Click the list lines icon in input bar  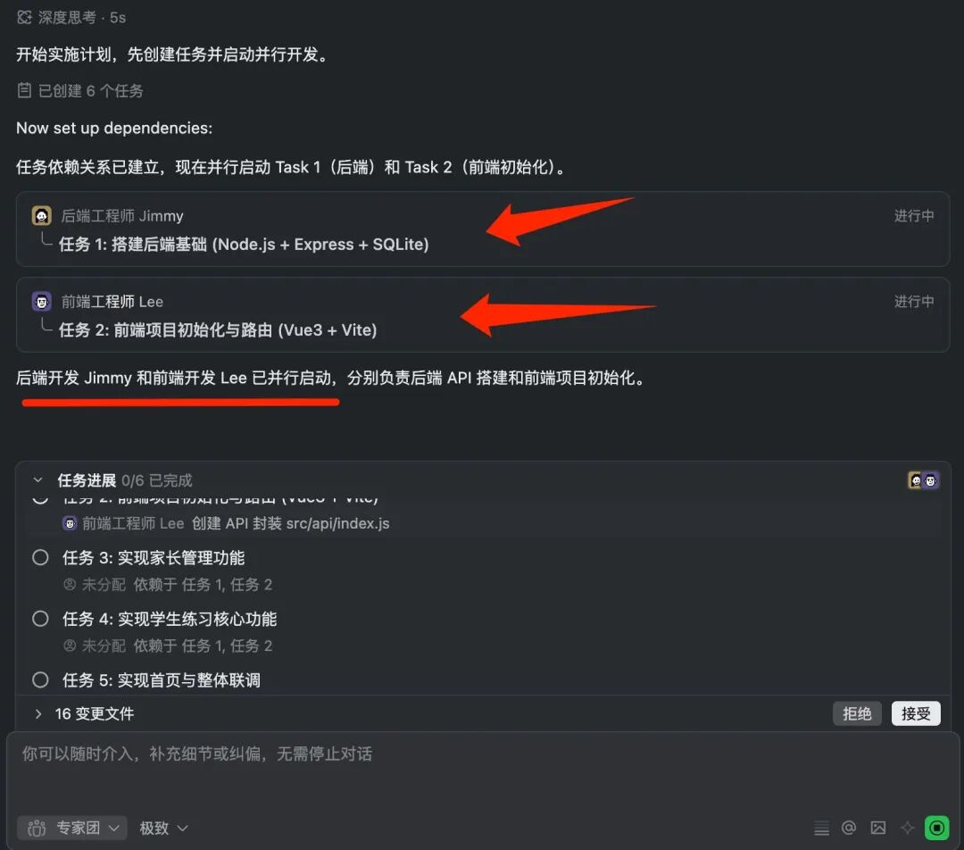[x=821, y=829]
